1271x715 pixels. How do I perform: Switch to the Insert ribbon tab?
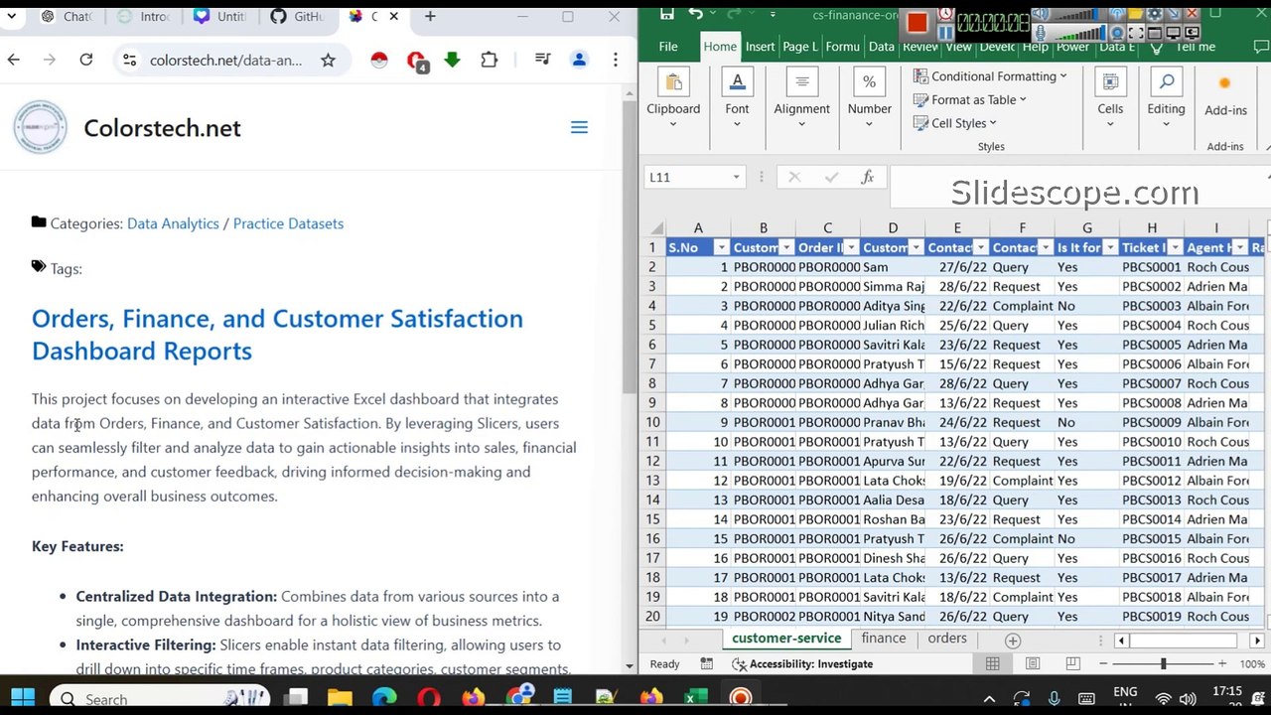(x=760, y=47)
